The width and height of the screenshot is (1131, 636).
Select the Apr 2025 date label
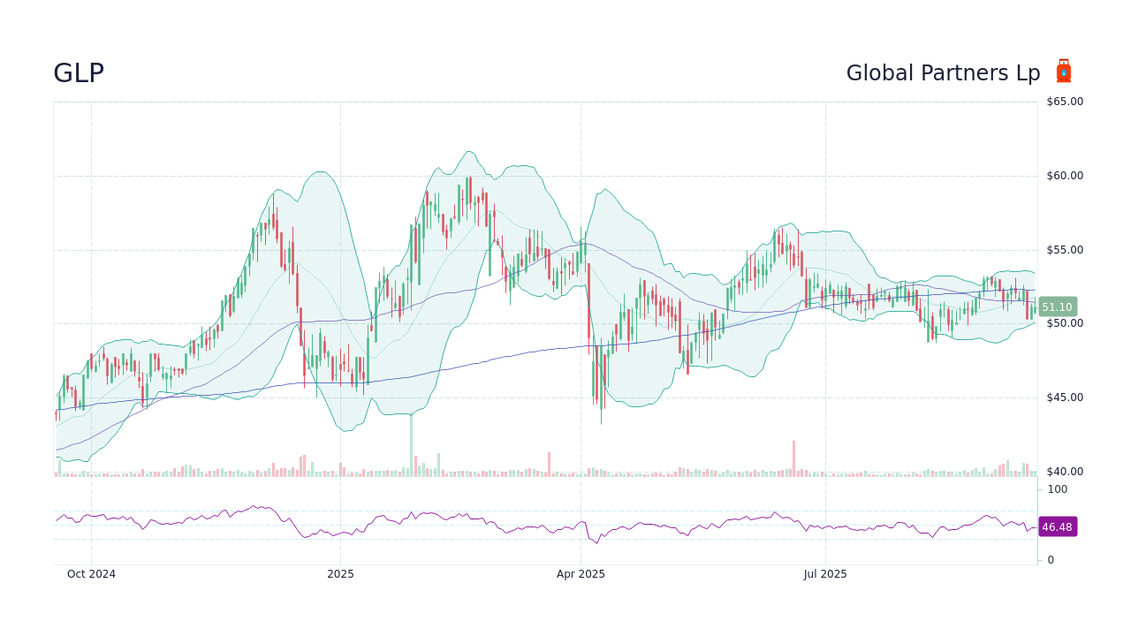click(581, 573)
